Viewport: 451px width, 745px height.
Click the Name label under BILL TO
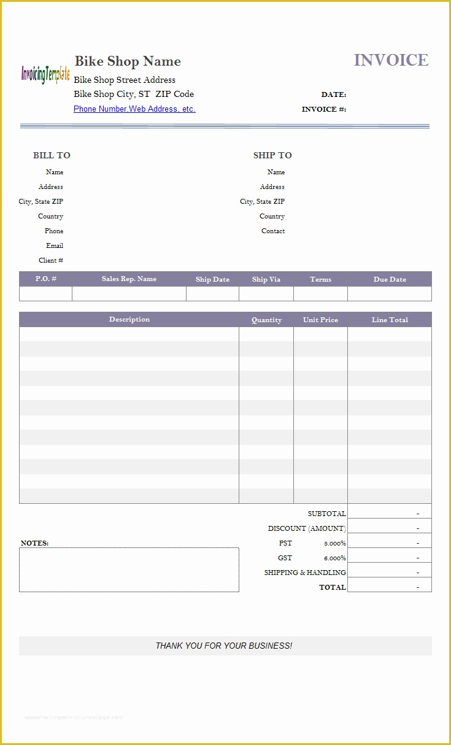(x=55, y=172)
